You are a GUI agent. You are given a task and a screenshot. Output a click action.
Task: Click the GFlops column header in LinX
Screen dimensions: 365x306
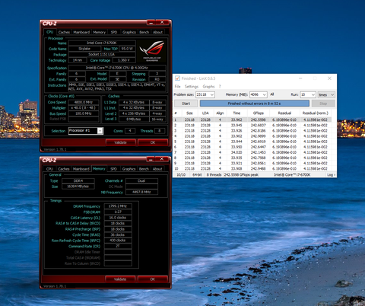259,113
